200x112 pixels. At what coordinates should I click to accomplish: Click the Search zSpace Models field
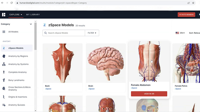(64, 33)
